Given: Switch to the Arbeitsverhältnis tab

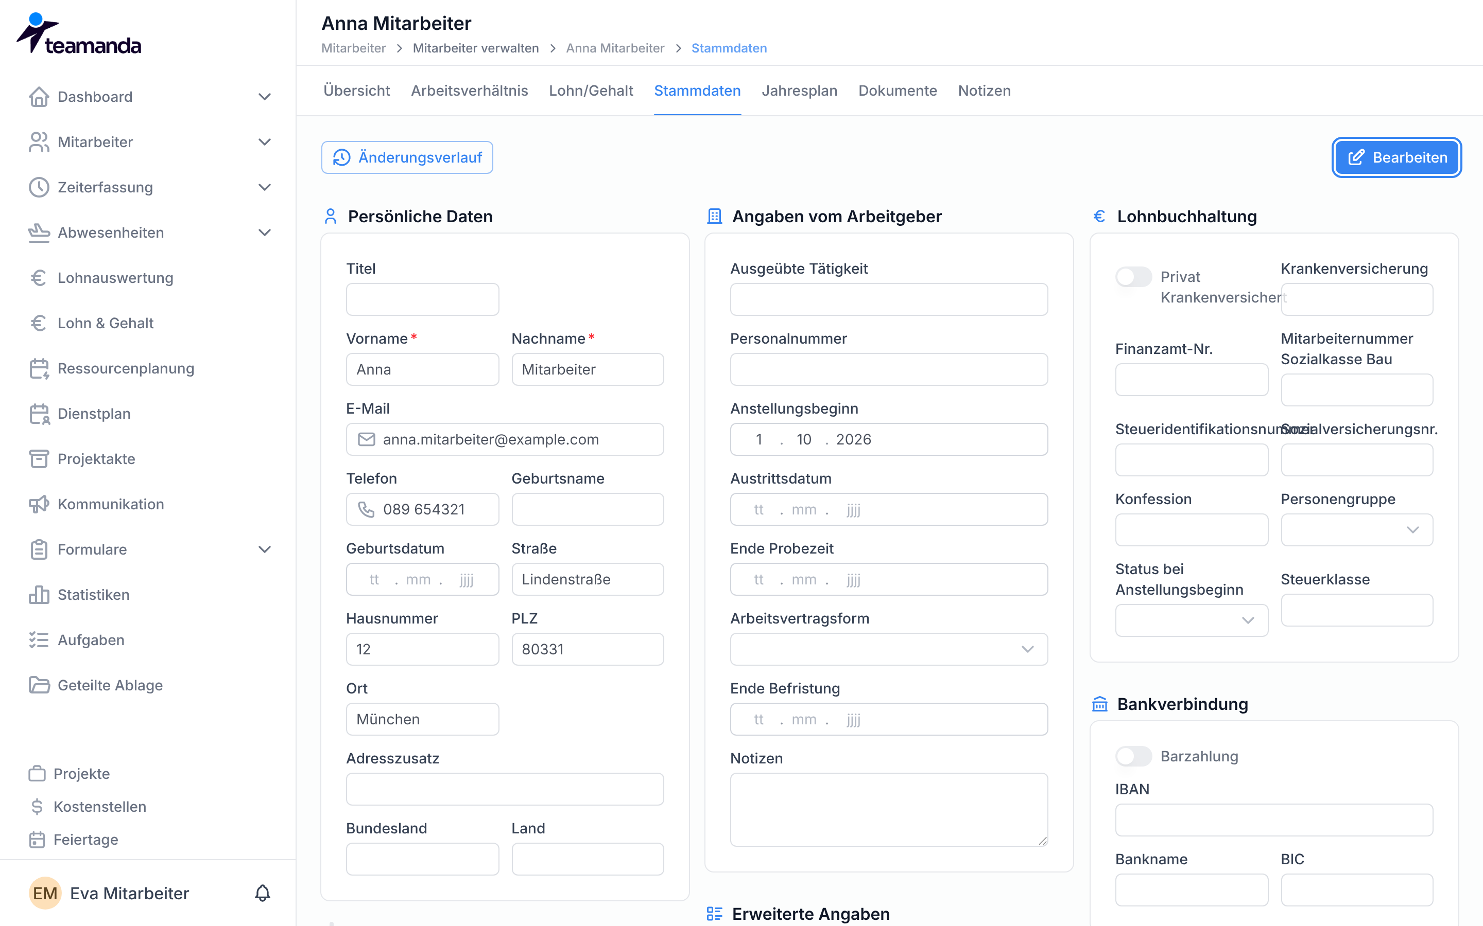Looking at the screenshot, I should pyautogui.click(x=470, y=91).
